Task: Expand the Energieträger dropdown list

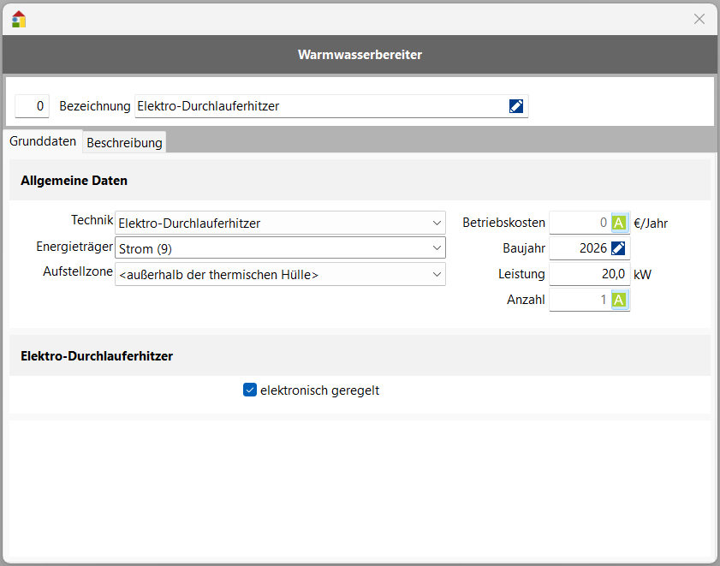Action: pyautogui.click(x=280, y=248)
